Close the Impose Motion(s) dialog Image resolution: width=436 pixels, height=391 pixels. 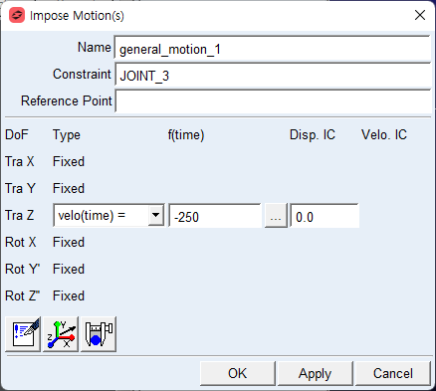click(420, 15)
